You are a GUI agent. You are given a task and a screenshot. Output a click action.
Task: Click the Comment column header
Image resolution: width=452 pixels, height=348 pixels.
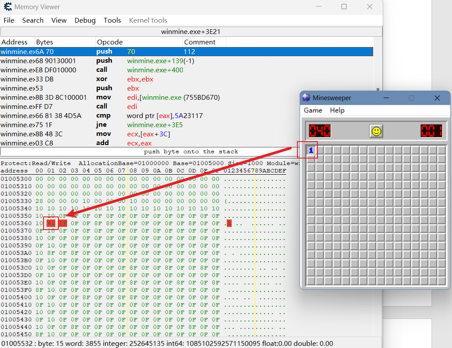pos(200,42)
